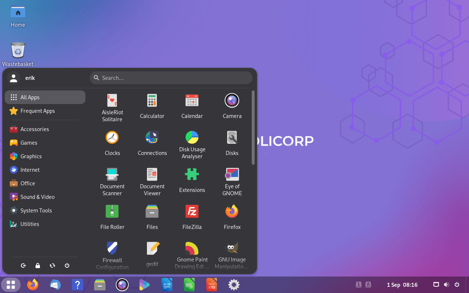Open the Graphics category
The width and height of the screenshot is (469, 293).
pyautogui.click(x=45, y=156)
